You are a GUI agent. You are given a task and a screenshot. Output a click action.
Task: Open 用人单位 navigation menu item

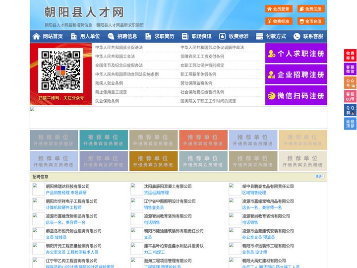(x=90, y=36)
